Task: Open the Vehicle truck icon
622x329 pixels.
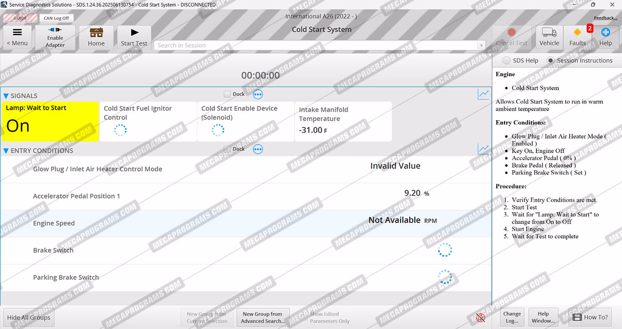Action: pyautogui.click(x=549, y=37)
